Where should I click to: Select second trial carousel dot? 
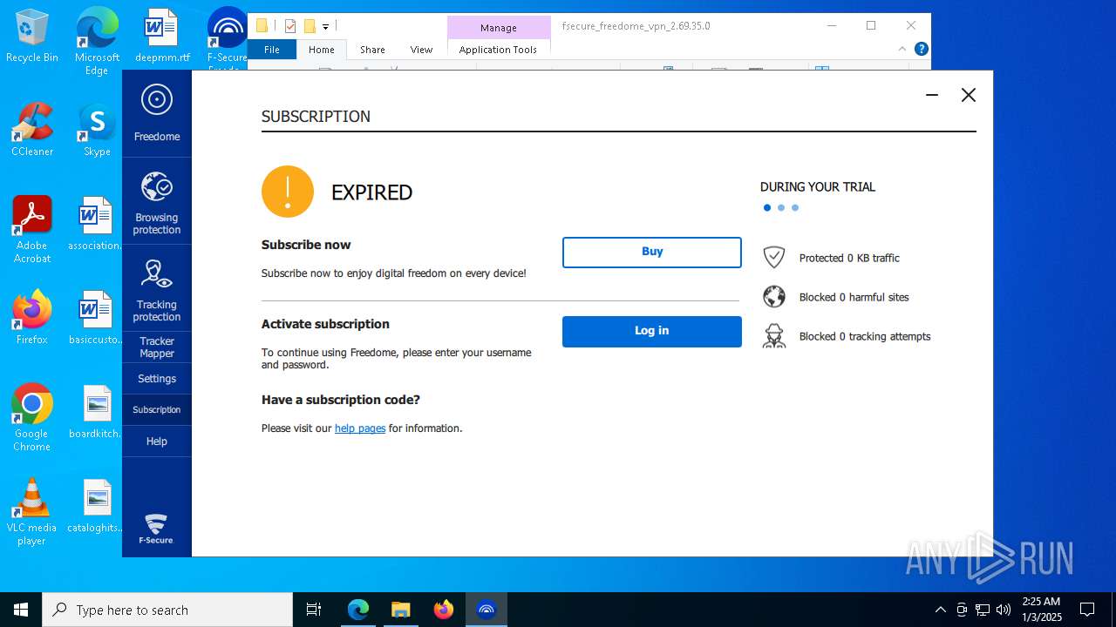coord(781,208)
